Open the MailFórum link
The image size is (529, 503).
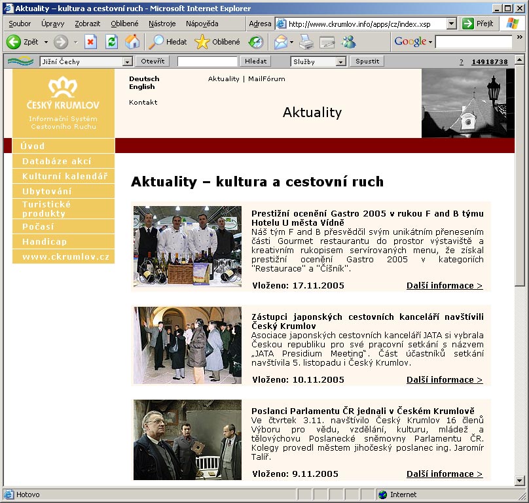pyautogui.click(x=266, y=78)
